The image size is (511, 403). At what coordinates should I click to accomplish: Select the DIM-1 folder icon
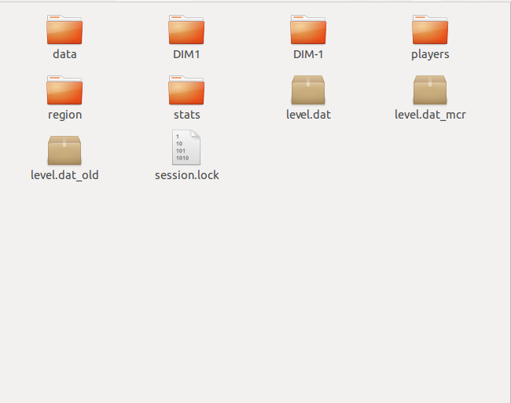click(x=308, y=29)
